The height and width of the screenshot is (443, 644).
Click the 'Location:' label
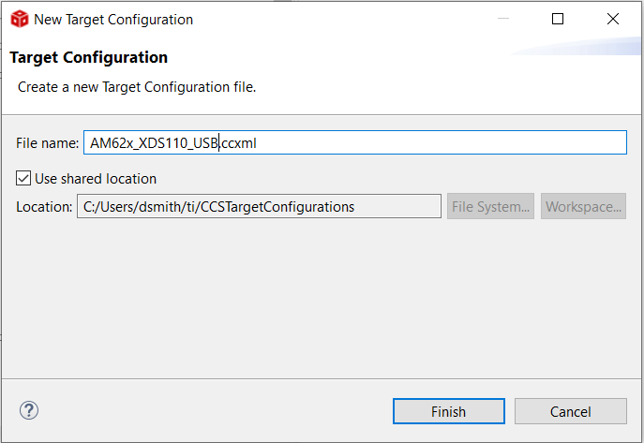coord(44,207)
